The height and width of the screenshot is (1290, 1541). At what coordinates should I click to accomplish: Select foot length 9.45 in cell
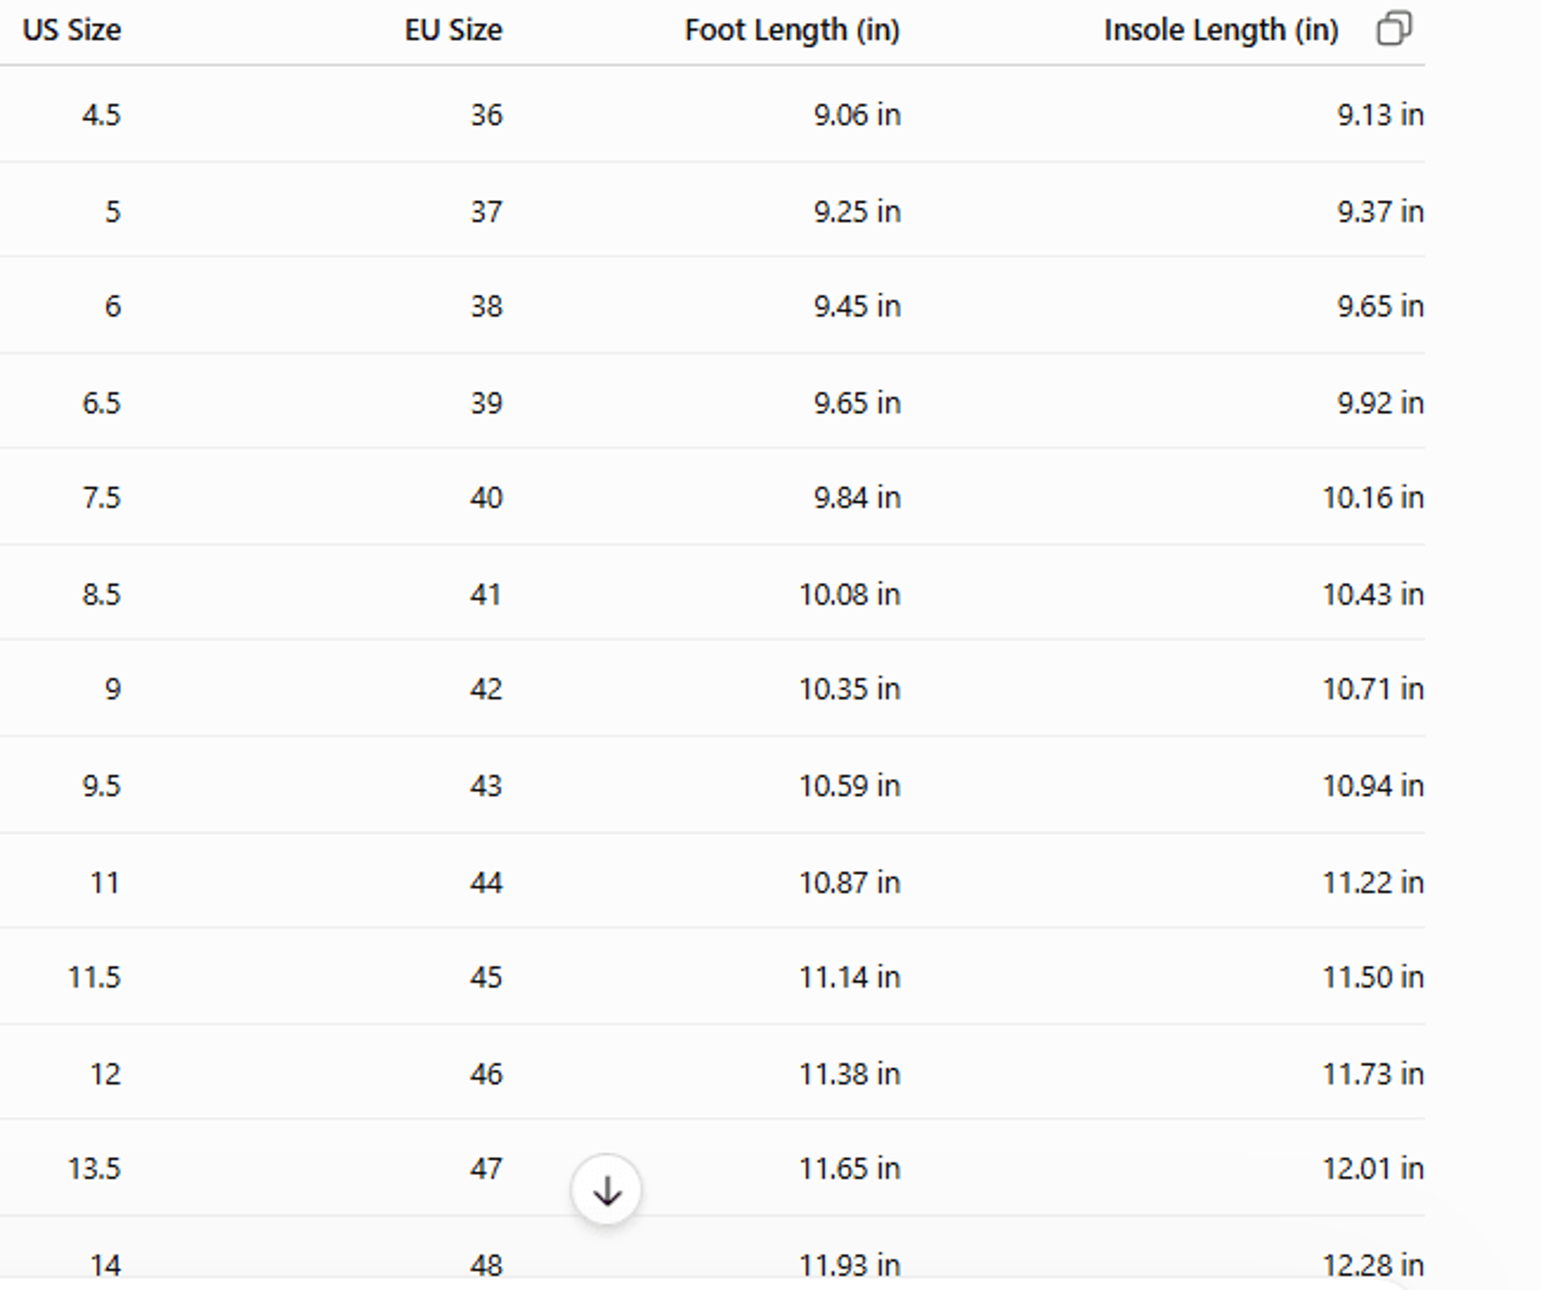857,307
